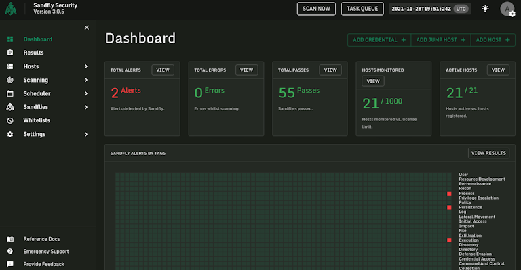Image resolution: width=521 pixels, height=270 pixels.
Task: Click the Hosts server icon
Action: 10,66
